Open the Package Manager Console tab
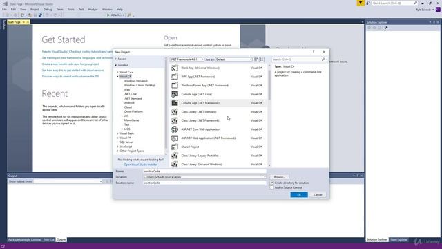Image resolution: width=442 pixels, height=249 pixels. click(25, 240)
